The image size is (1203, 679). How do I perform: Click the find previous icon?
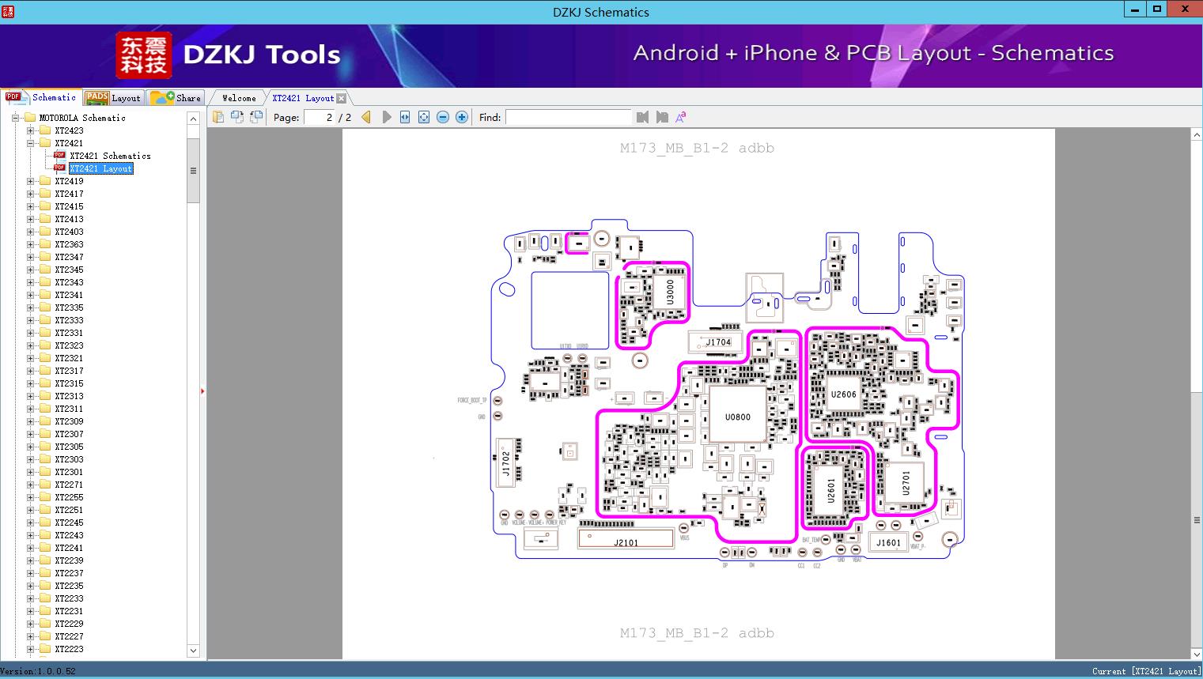click(642, 117)
